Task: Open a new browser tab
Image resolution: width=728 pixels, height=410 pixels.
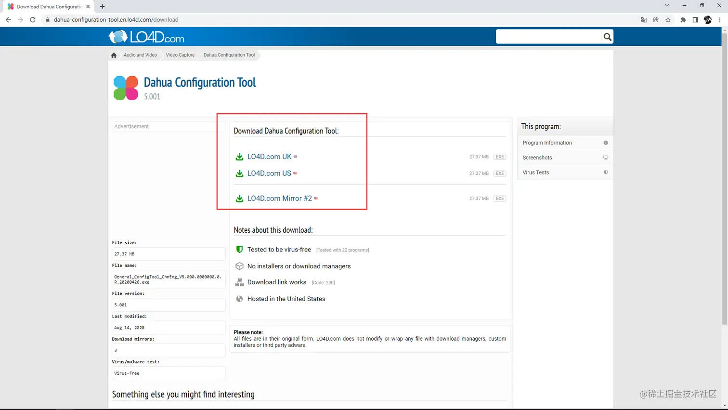Action: 102,7
